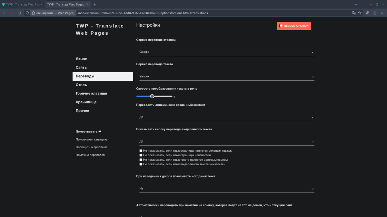
Task: Open the 'Сообщить о проблеме' link
Action: coord(92,147)
